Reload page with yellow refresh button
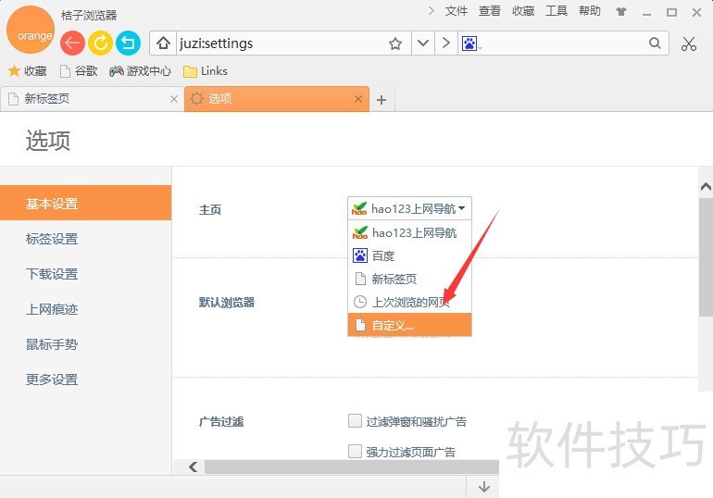 tap(101, 44)
